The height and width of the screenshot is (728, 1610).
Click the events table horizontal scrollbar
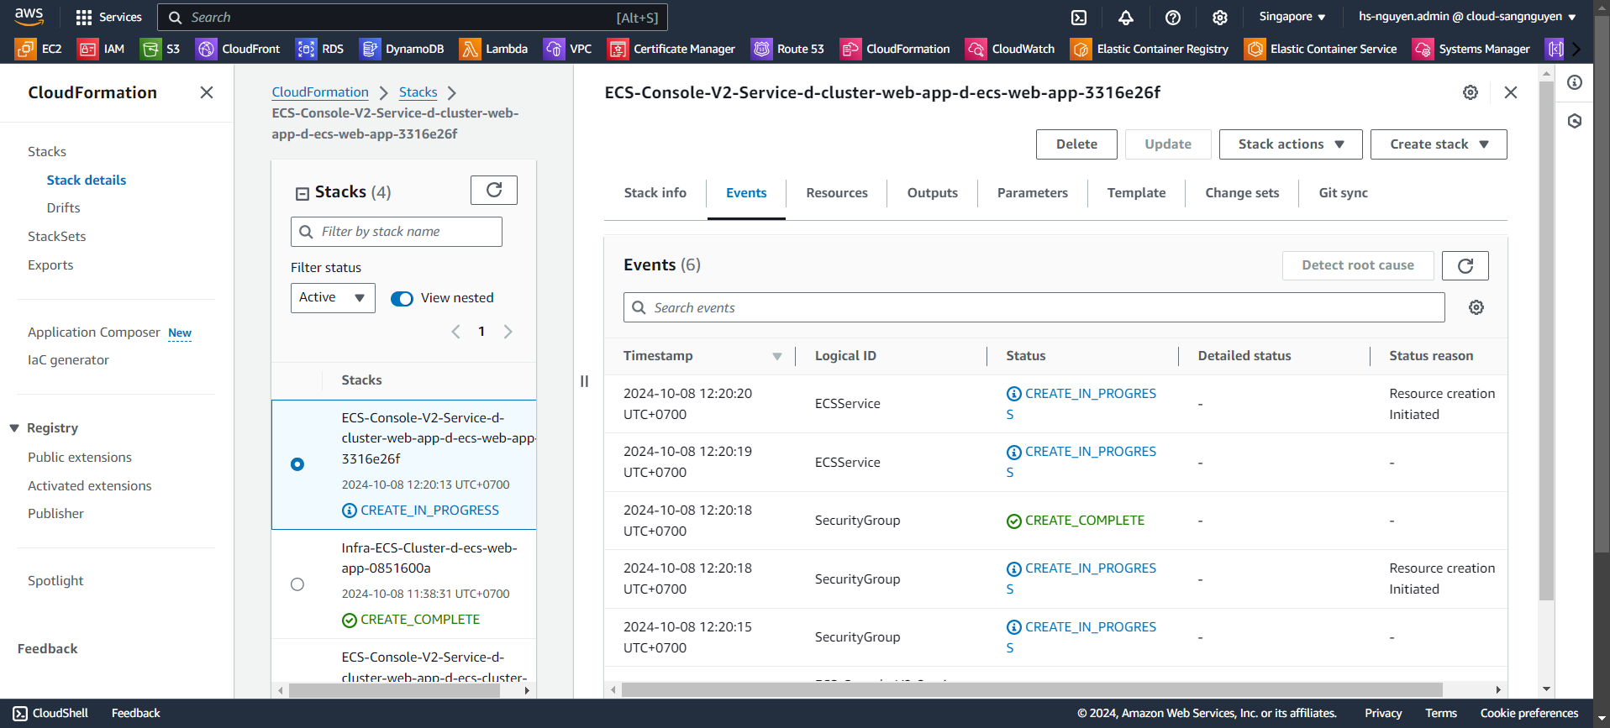[1032, 690]
